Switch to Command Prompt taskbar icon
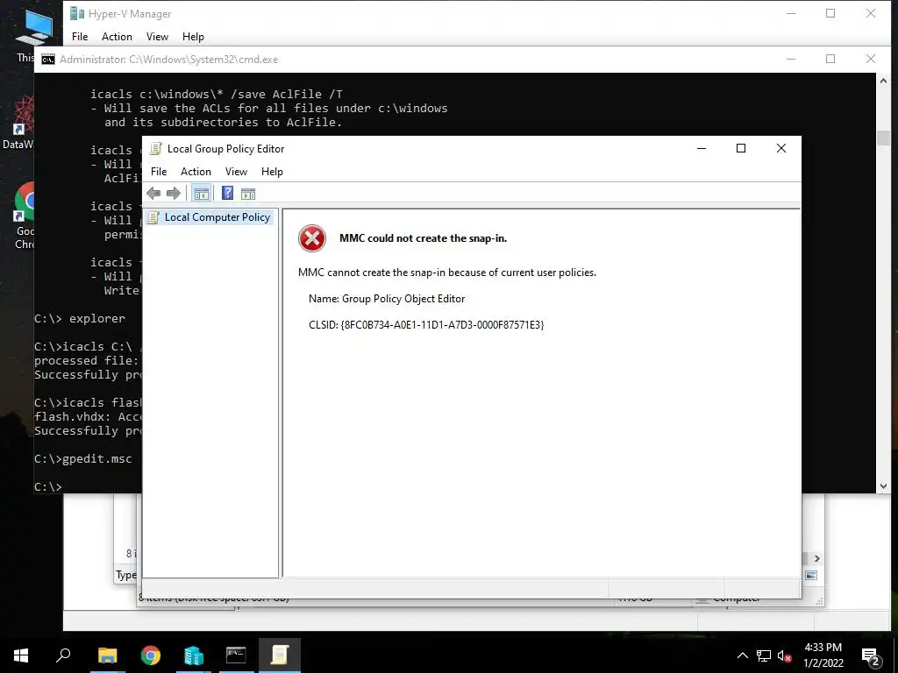The width and height of the screenshot is (898, 673). tap(236, 655)
